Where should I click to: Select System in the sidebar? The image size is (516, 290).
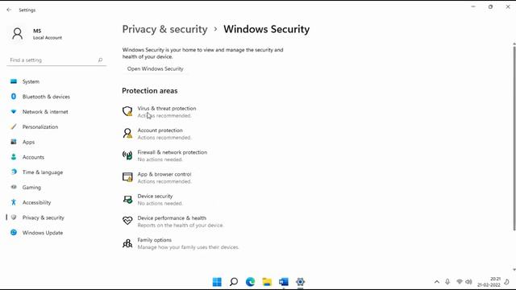pos(31,81)
